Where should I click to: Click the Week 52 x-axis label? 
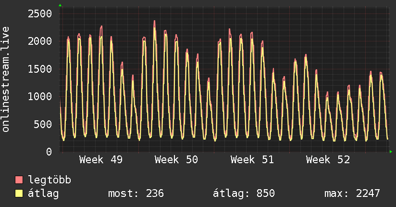328,160
